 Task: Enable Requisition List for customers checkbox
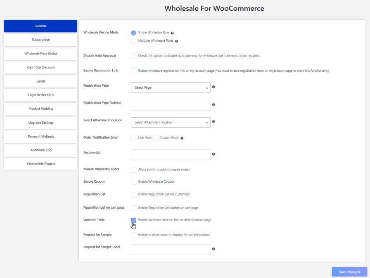click(133, 194)
